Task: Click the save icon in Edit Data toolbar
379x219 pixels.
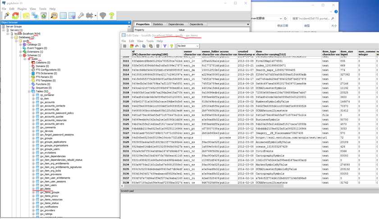Action: pyautogui.click(x=125, y=46)
